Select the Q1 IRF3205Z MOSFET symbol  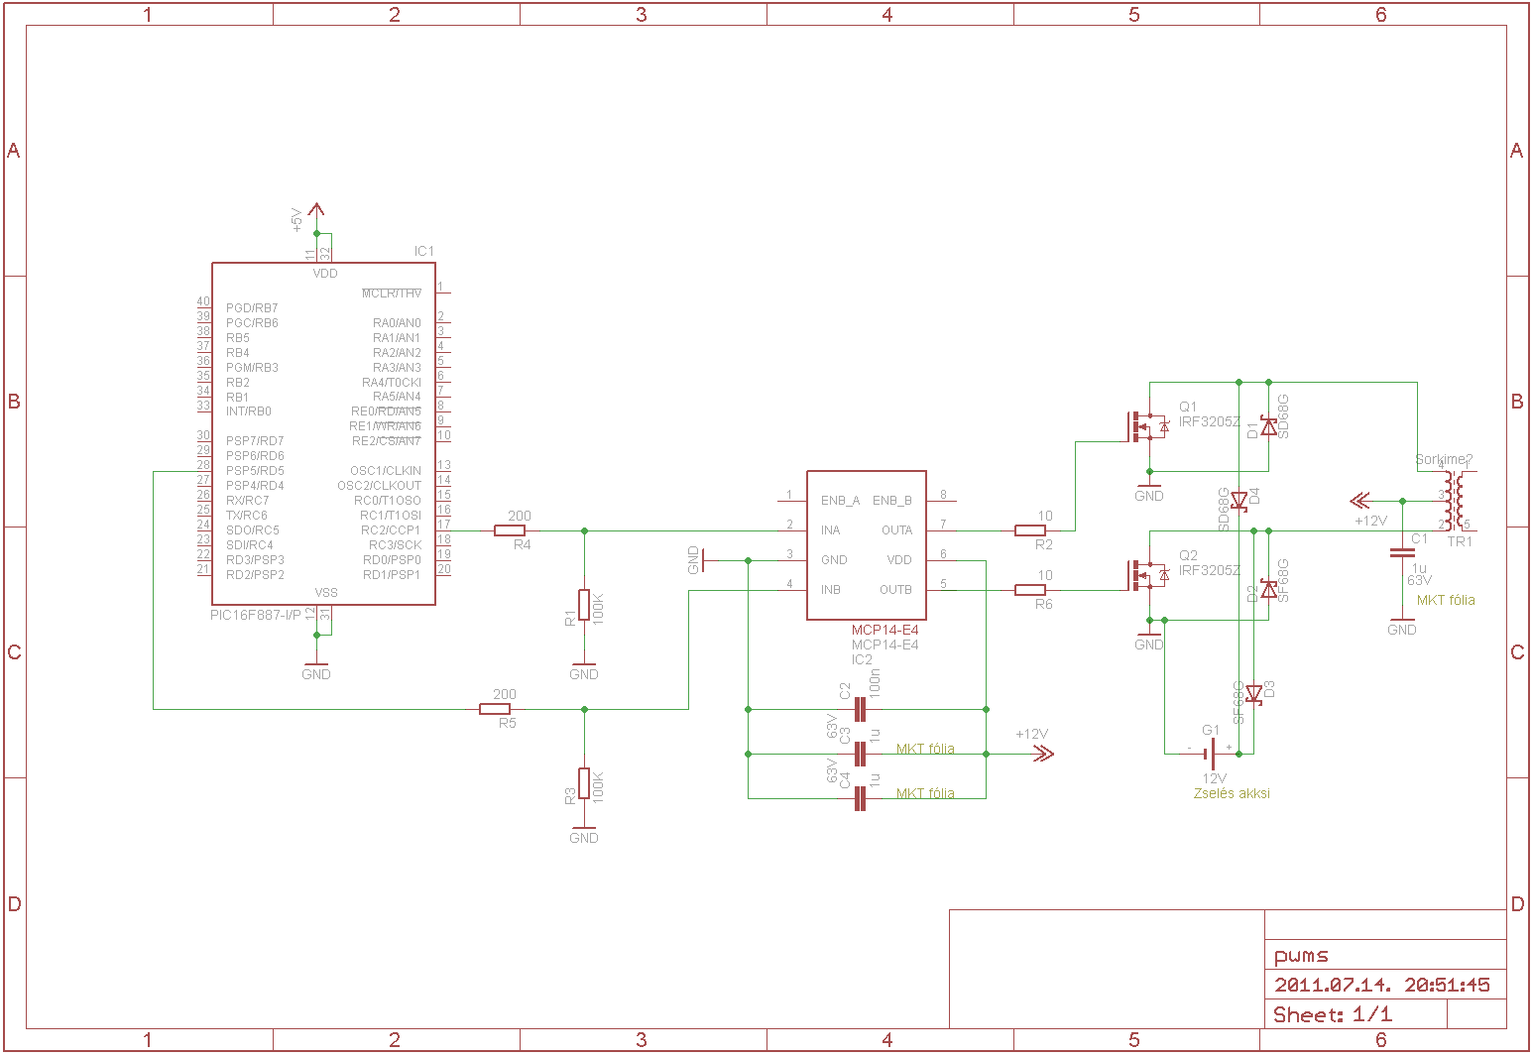(1148, 427)
